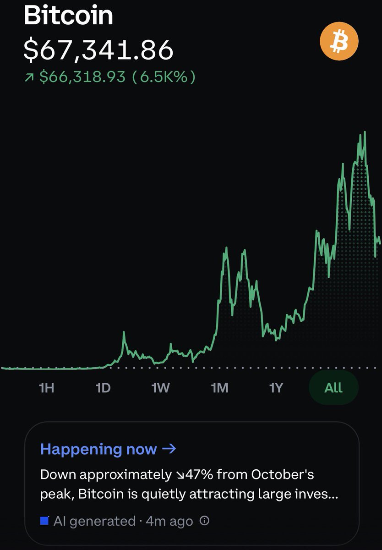Image resolution: width=382 pixels, height=550 pixels.
Task: Select the All time range
Action: [x=333, y=388]
